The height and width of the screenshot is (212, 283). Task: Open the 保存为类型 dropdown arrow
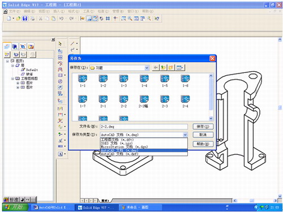185,135
